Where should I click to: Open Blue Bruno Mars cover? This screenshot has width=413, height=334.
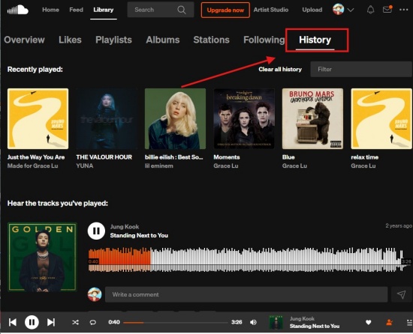pyautogui.click(x=312, y=118)
